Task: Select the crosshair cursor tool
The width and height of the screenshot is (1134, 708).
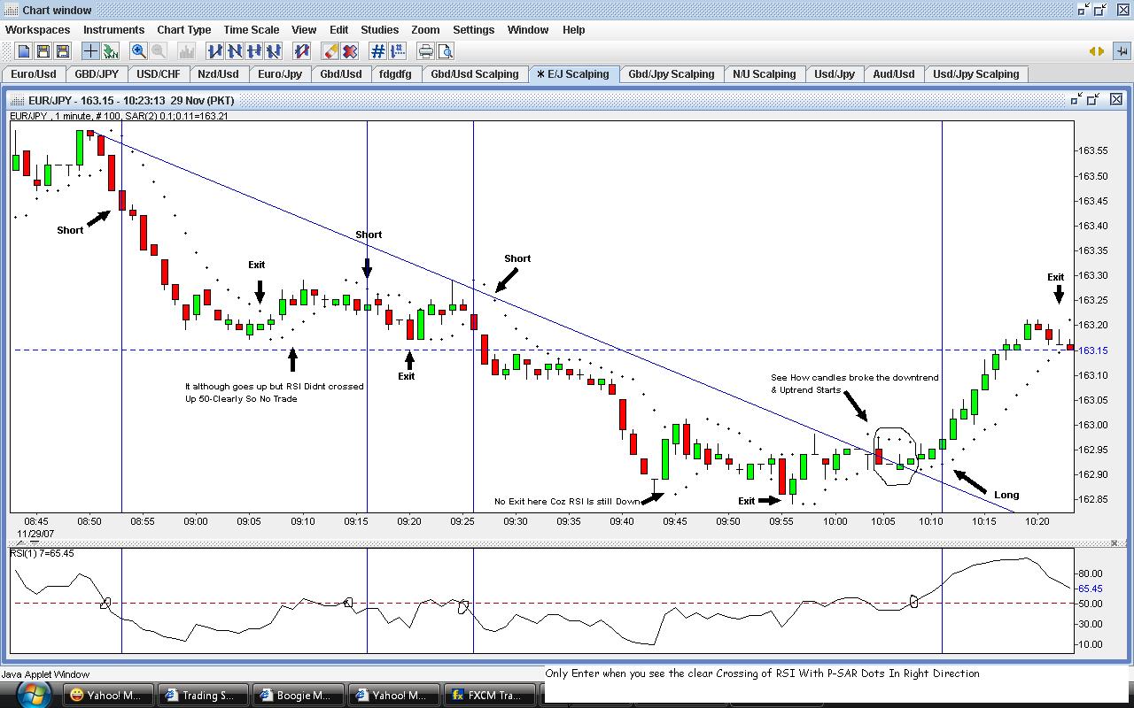Action: (90, 51)
